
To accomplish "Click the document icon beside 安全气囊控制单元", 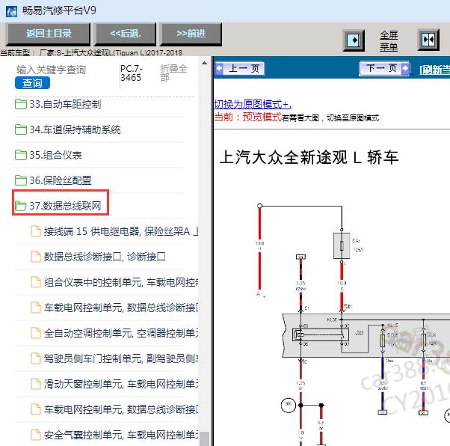I will [x=36, y=435].
